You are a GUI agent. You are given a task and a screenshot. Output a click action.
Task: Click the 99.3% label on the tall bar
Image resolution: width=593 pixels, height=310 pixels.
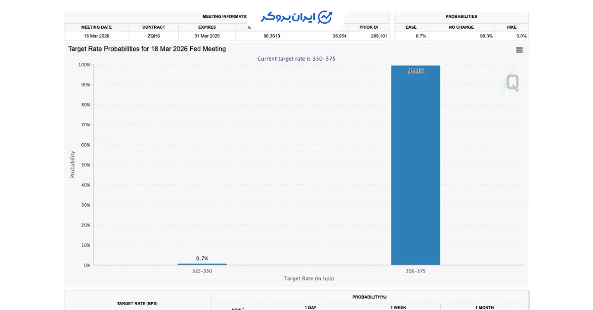416,71
